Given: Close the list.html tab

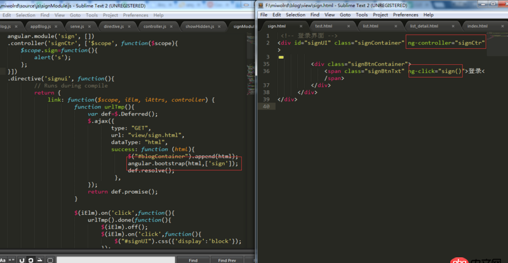Looking at the screenshot, I should point(396,26).
